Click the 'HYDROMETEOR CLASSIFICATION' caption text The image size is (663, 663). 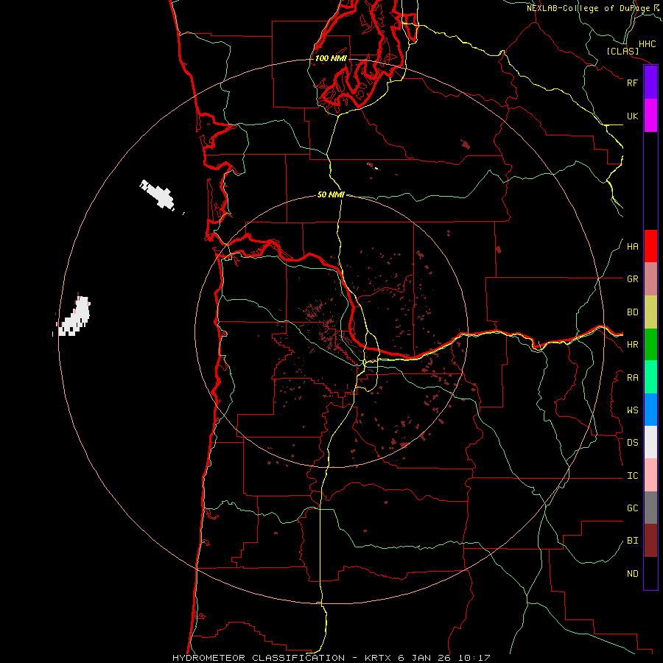[259, 658]
